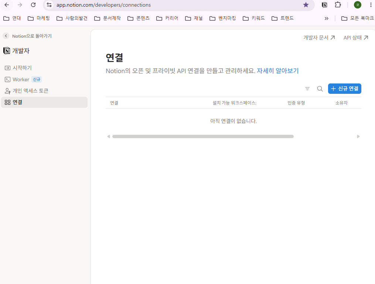Click the address bar URL
This screenshot has height=284, width=375.
click(103, 5)
